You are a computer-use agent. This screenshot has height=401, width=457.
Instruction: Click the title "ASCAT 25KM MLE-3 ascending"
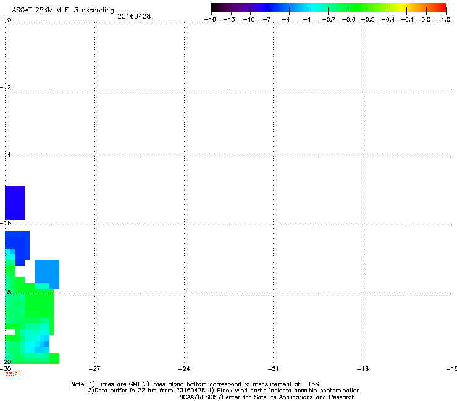click(x=63, y=10)
